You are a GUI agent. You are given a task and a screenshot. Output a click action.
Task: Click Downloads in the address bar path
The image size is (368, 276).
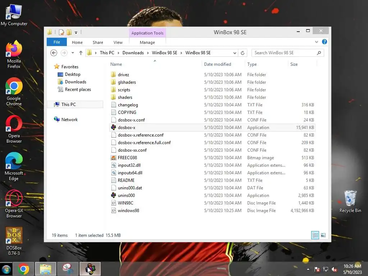coord(133,53)
